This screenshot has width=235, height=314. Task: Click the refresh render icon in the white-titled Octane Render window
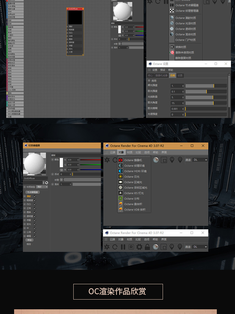click(x=115, y=247)
